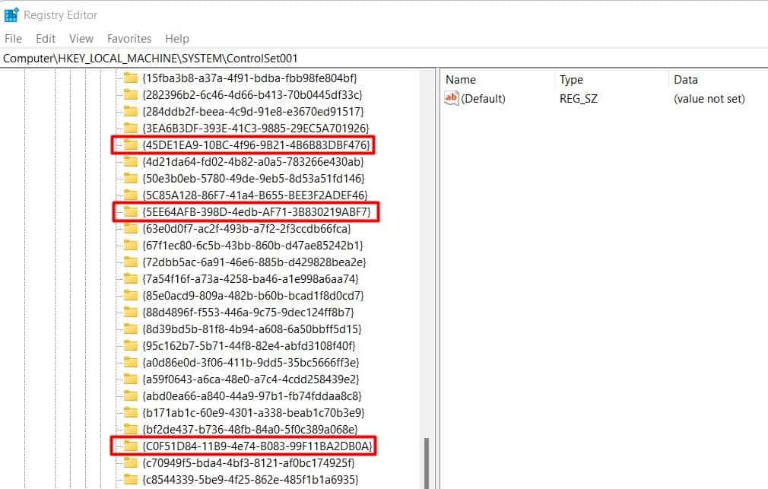Click the REG_SZ type cell
The width and height of the screenshot is (768, 489).
point(579,99)
